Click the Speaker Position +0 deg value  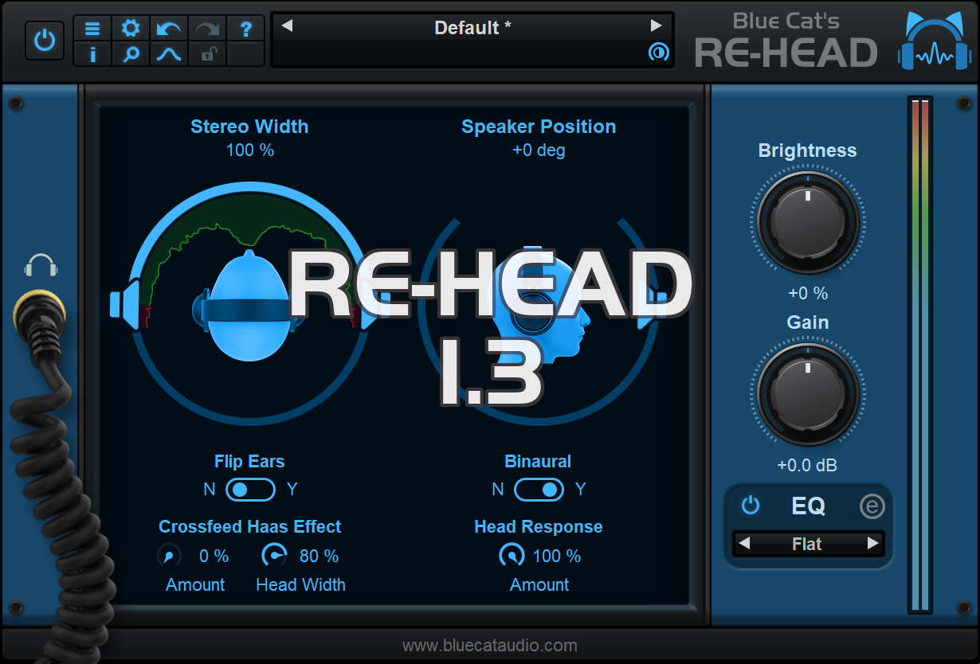pyautogui.click(x=539, y=150)
